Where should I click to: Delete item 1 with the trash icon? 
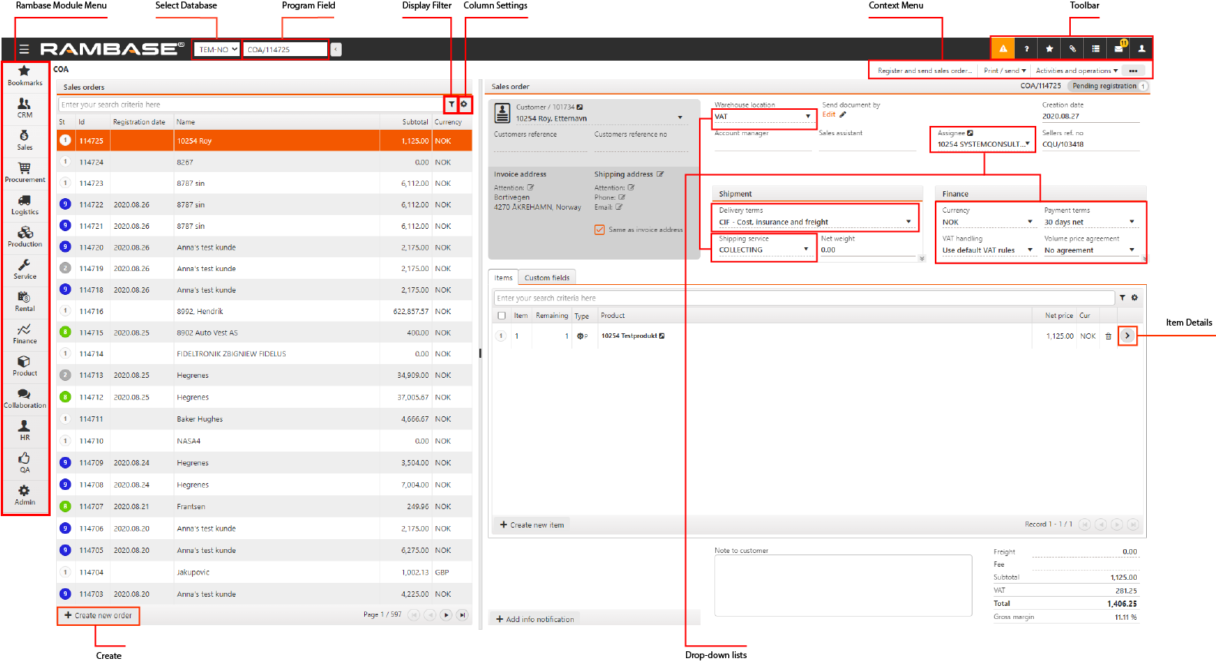[x=1108, y=336]
